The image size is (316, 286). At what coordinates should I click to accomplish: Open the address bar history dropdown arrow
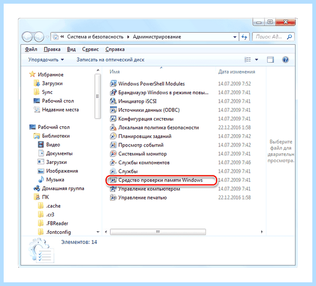coord(235,37)
